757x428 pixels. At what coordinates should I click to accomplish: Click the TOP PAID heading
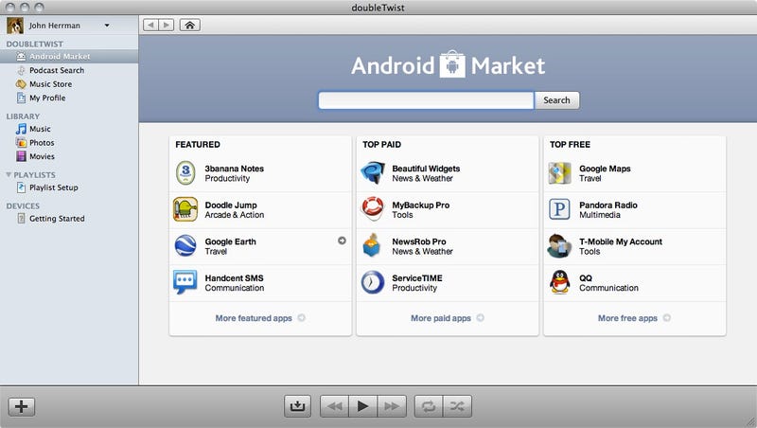381,145
